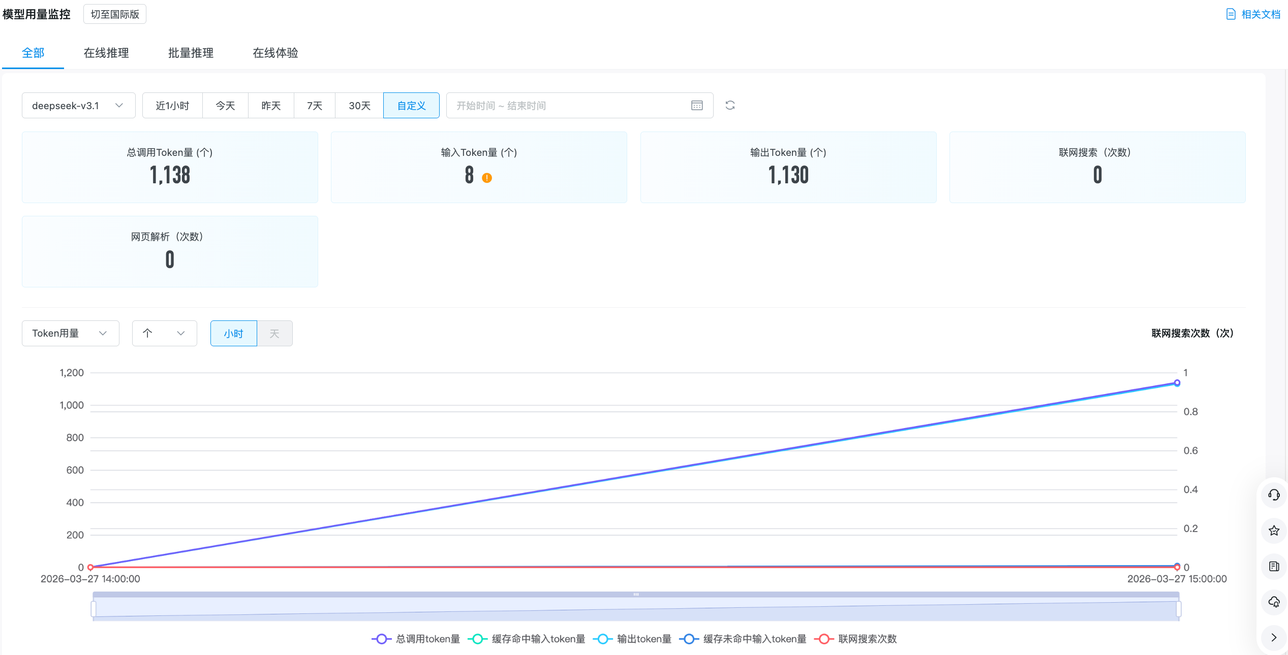Screen dimensions: 1288x655
Task: Expand the Token用量 metric dropdown
Action: coord(70,333)
